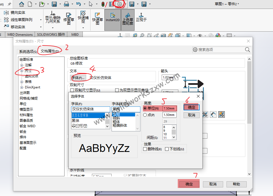
Task: Open the Options gear icon
Action: pyautogui.click(x=120, y=4)
